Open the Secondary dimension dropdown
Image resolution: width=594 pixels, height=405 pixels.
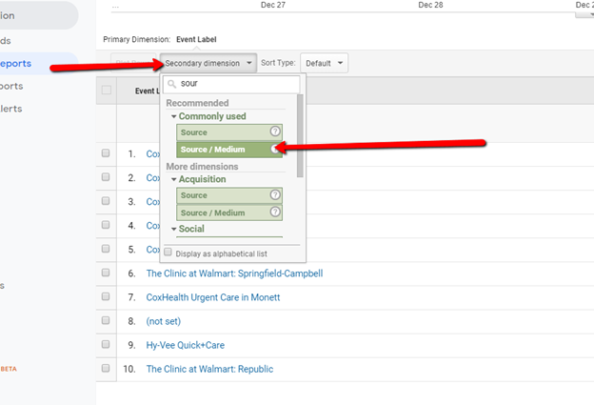point(208,63)
